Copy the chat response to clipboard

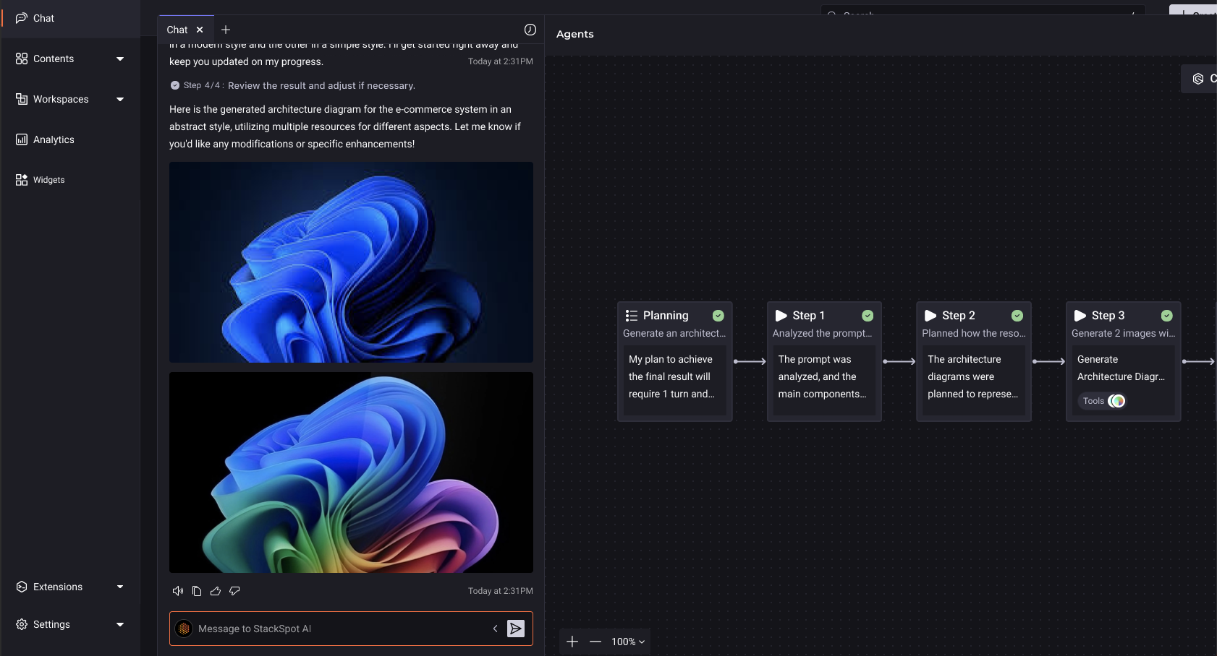tap(197, 591)
